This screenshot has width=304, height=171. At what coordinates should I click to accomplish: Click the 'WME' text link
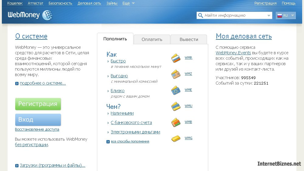click(x=188, y=90)
